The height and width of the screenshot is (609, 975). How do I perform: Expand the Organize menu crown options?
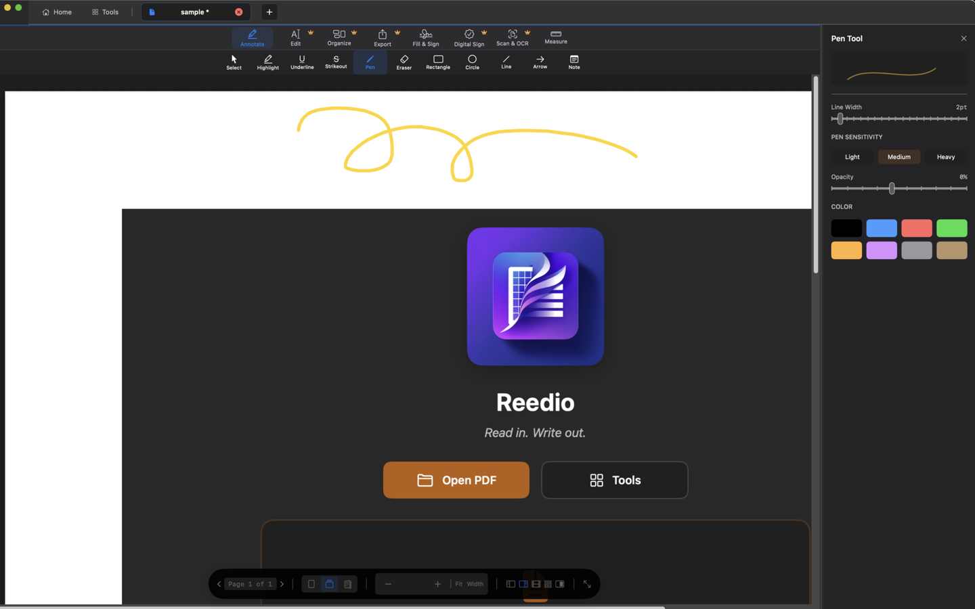point(353,31)
